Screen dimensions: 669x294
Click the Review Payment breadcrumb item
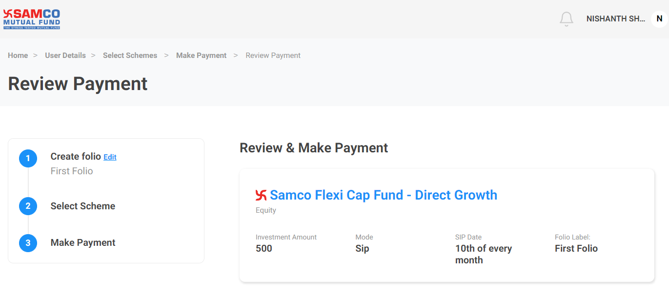(x=273, y=55)
